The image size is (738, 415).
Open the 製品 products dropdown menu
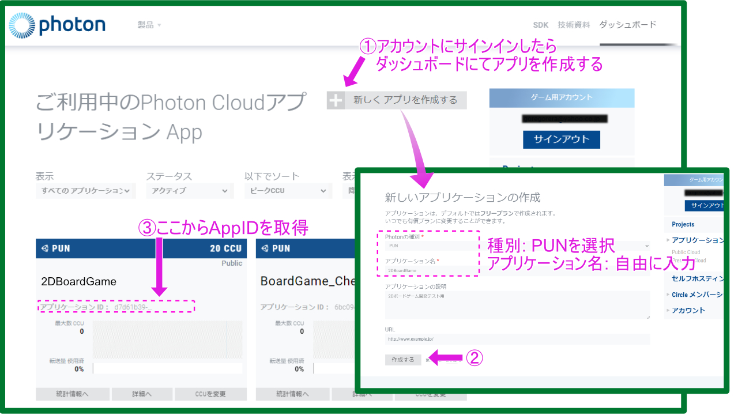pos(149,25)
